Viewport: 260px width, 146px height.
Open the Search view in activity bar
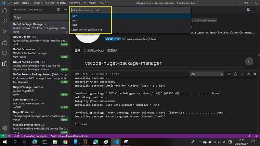[x=5, y=21]
